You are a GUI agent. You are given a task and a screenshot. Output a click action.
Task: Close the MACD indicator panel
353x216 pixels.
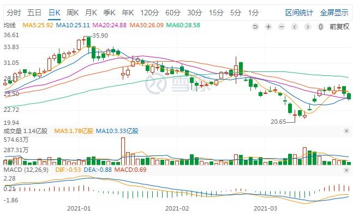tap(346, 170)
